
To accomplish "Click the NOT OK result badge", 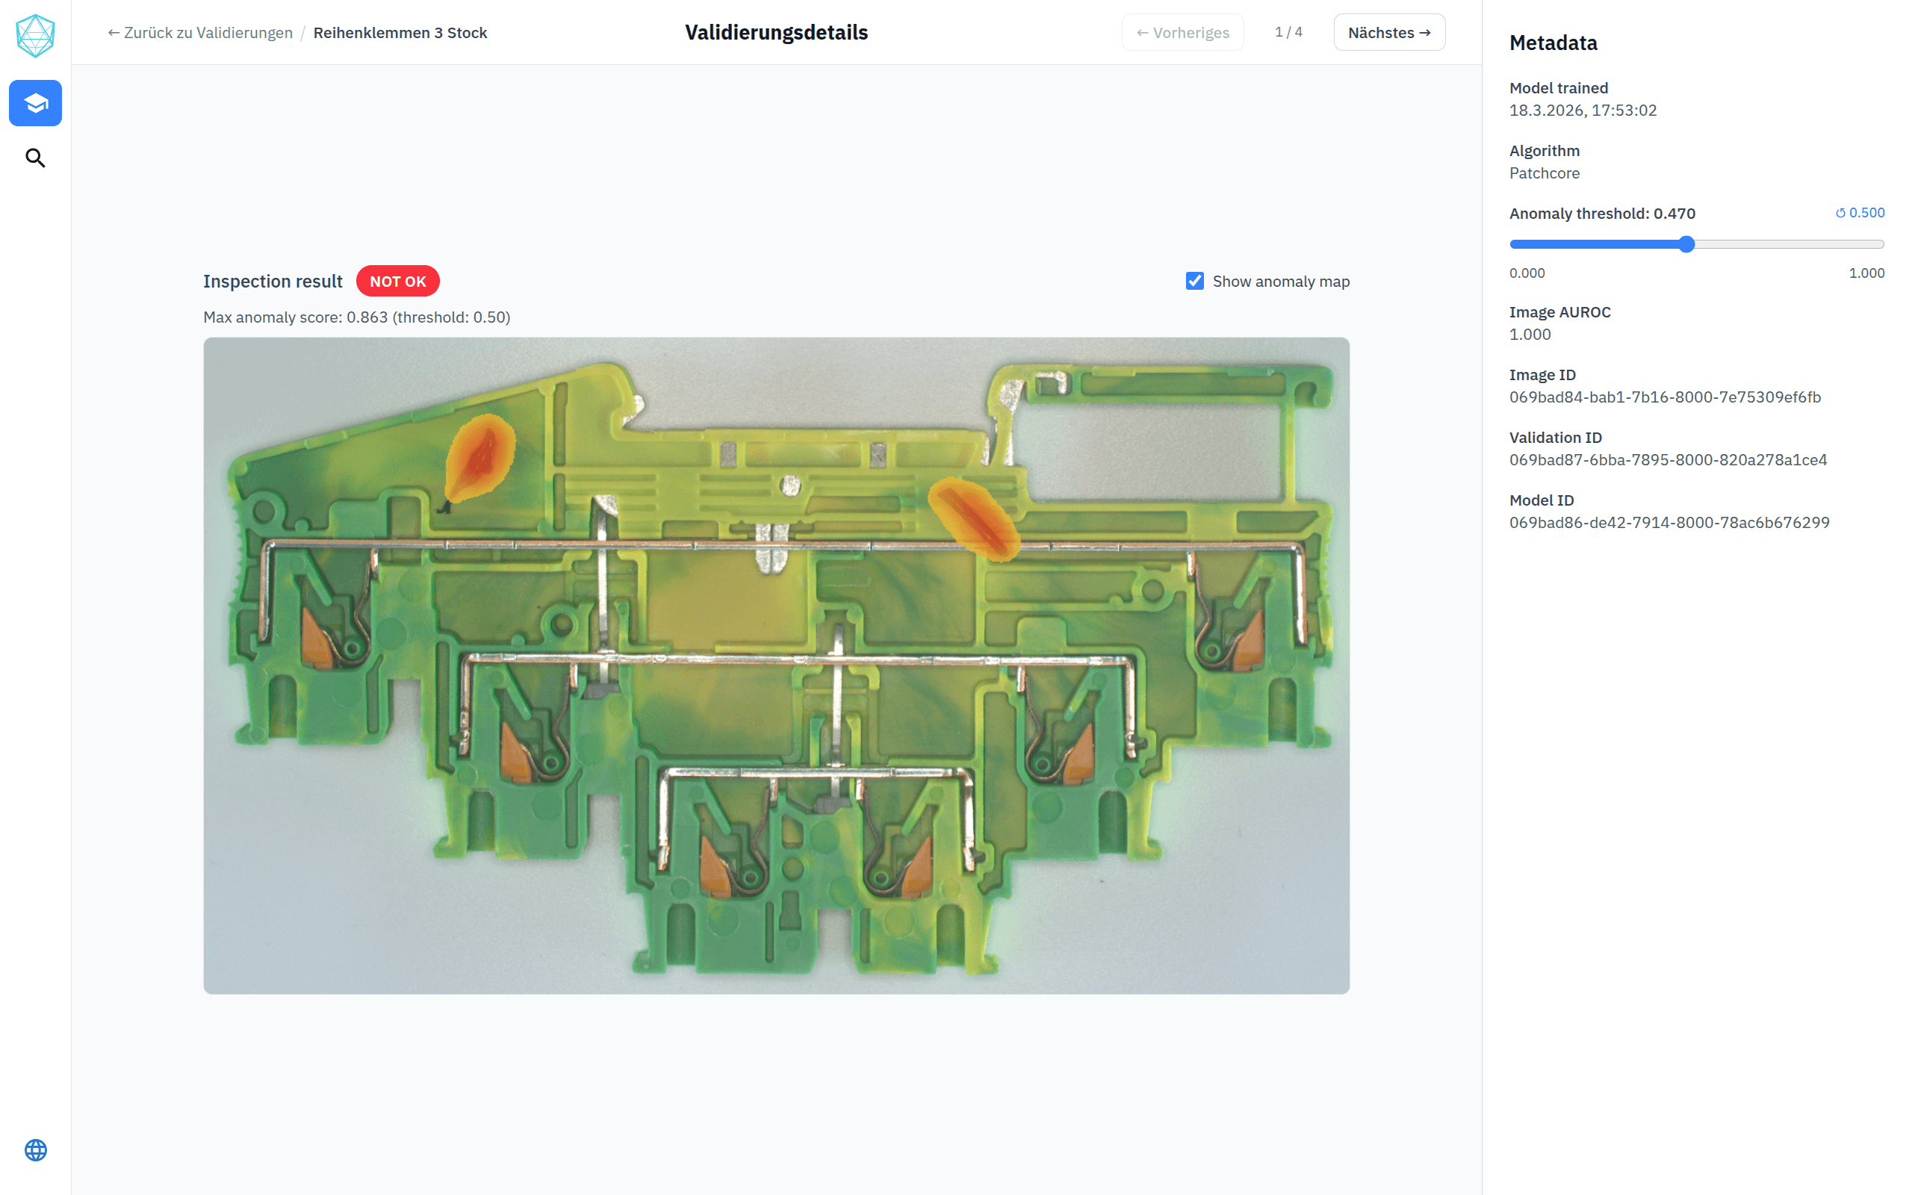I will (397, 282).
